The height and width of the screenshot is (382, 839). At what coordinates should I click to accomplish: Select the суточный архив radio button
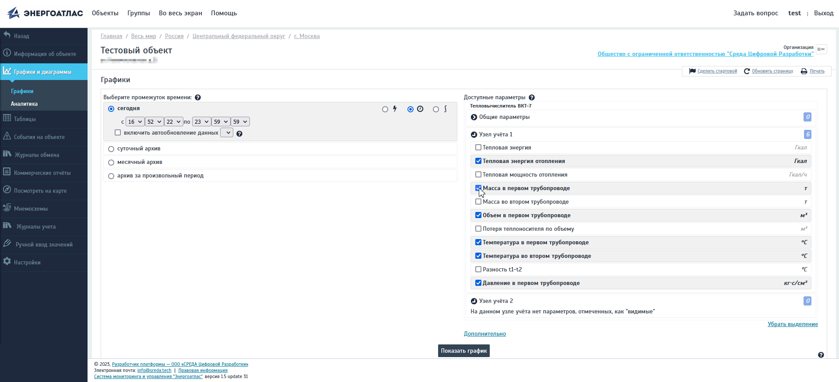click(111, 149)
